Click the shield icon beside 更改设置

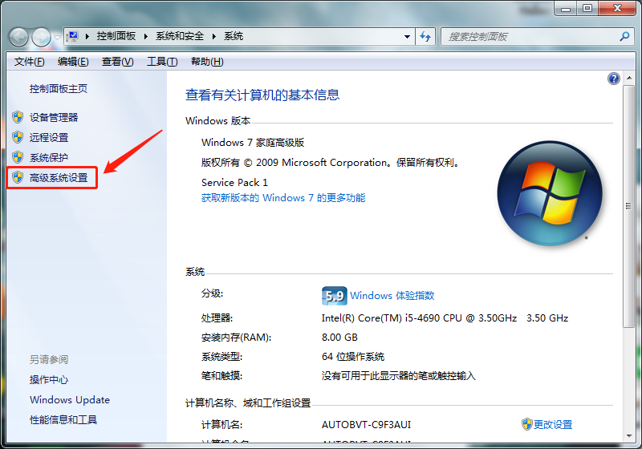(x=526, y=424)
